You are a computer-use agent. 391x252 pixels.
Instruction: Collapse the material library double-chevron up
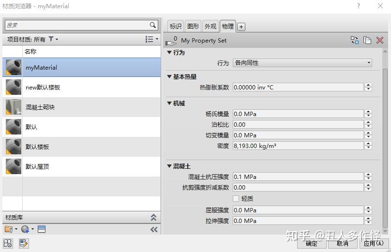pos(153,217)
